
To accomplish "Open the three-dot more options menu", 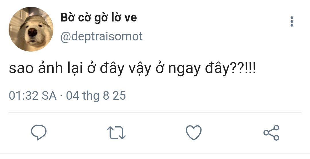I will click(292, 22).
